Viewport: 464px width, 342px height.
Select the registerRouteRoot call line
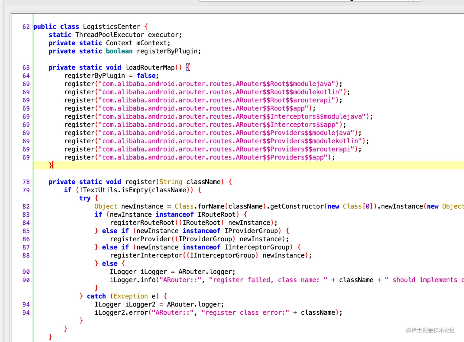194,223
